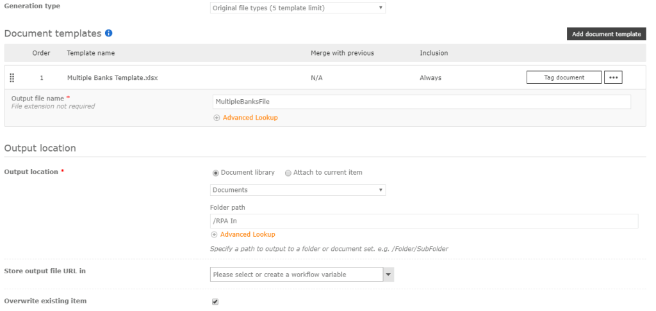Viewport: 656px width, 311px height.
Task: Toggle the Overwrite existing item checkbox
Action: (x=215, y=302)
